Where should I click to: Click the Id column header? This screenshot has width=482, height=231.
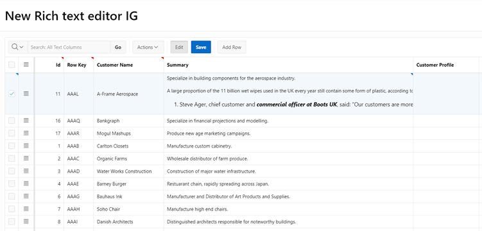[49, 65]
